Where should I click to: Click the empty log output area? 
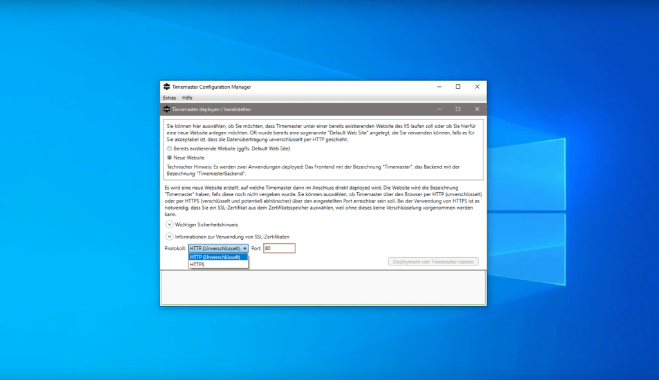(323, 286)
